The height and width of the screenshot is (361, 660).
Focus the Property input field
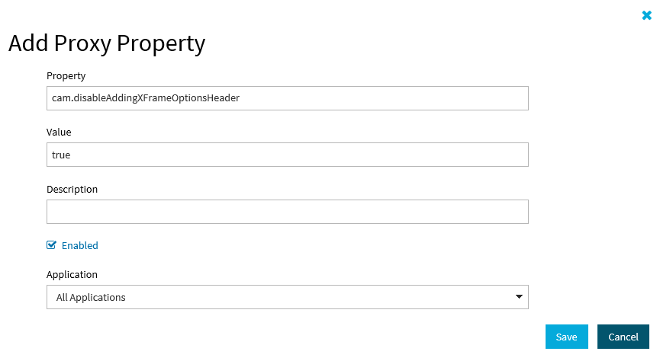[287, 97]
